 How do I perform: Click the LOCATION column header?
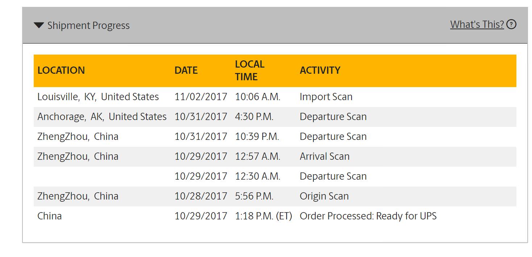tap(61, 70)
